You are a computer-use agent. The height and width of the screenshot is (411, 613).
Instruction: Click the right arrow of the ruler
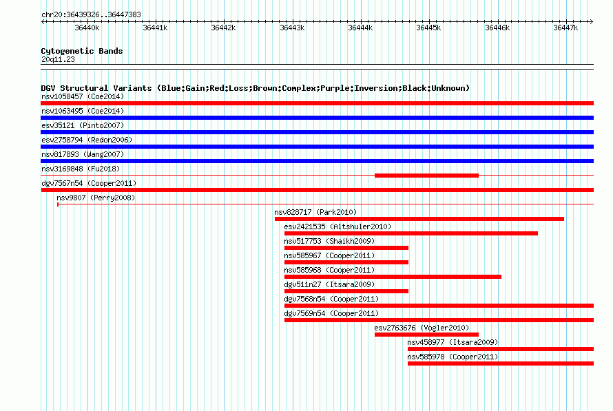(592, 21)
